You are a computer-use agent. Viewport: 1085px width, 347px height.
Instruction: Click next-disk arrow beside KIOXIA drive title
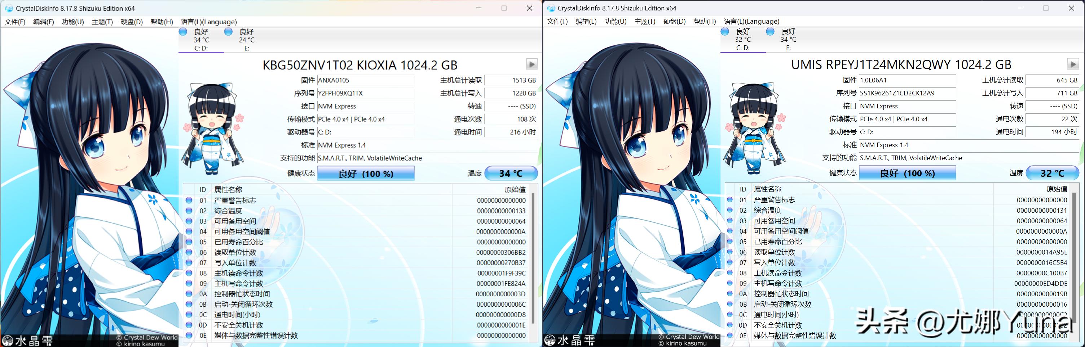(532, 64)
